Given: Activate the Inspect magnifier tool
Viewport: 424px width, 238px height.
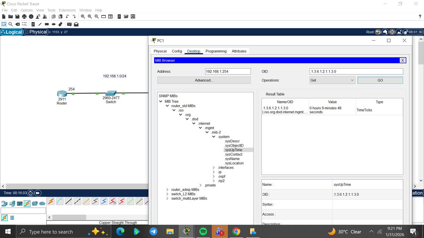Looking at the screenshot, I should pyautogui.click(x=11, y=24).
